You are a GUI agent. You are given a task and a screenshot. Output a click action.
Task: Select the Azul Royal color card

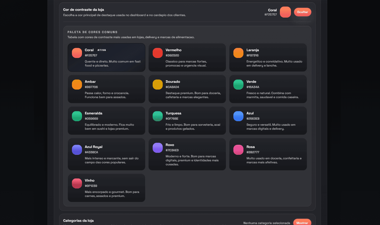click(106, 154)
